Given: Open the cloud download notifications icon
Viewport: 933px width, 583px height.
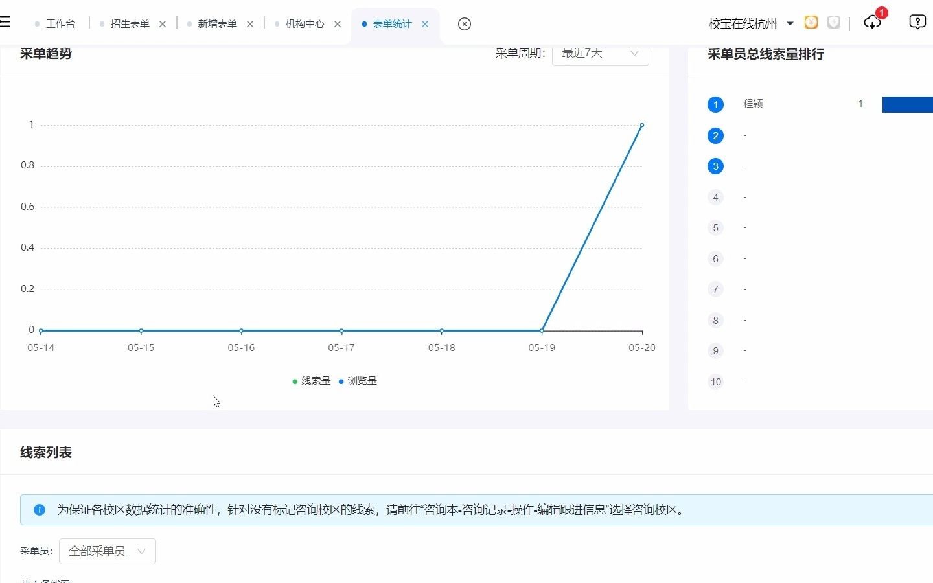Looking at the screenshot, I should 872,23.
